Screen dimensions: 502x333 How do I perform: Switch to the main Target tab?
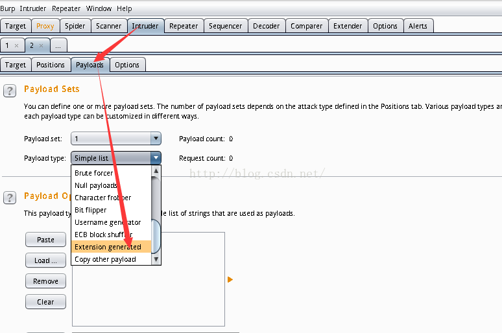(16, 26)
